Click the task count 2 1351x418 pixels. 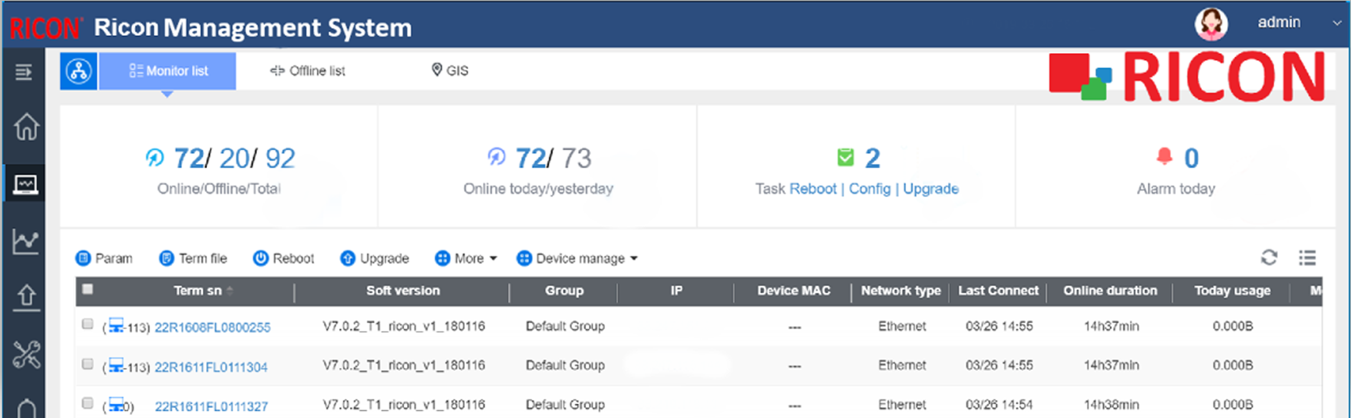tap(872, 158)
